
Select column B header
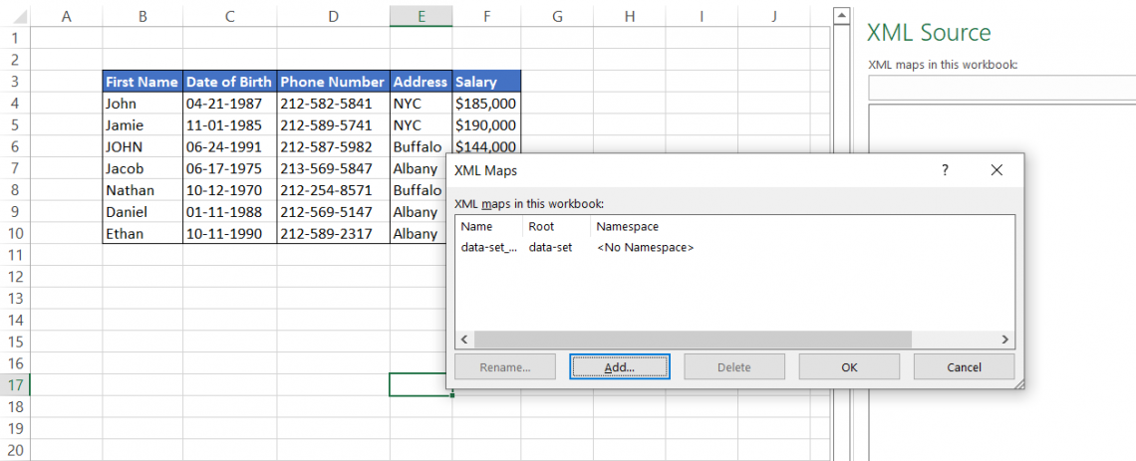click(x=142, y=16)
